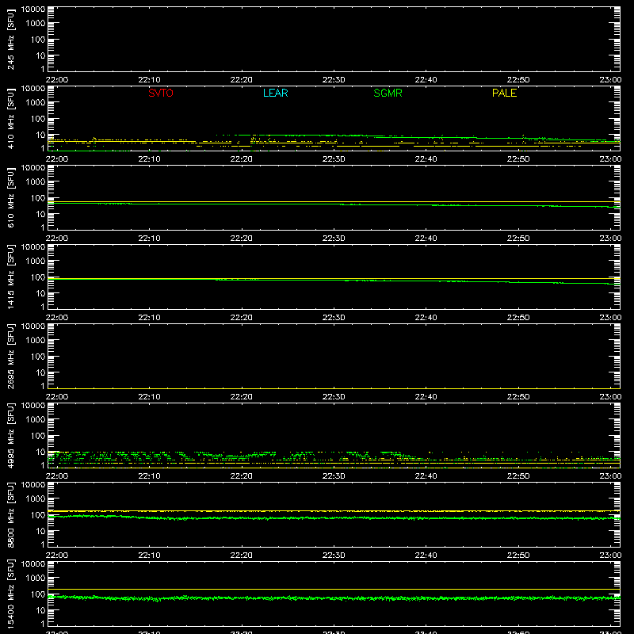Click 22:40 time label below 610 MHz panel

(426, 239)
